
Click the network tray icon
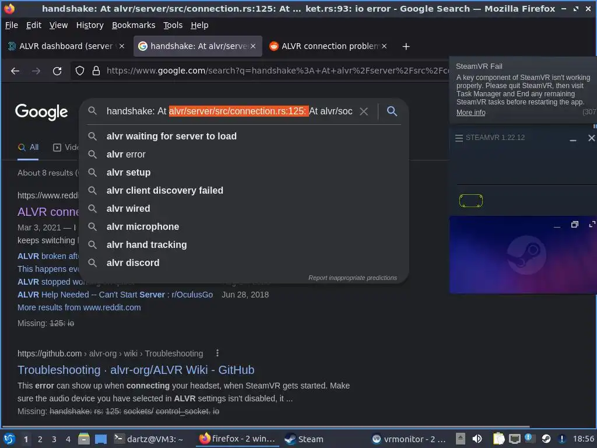pos(514,439)
